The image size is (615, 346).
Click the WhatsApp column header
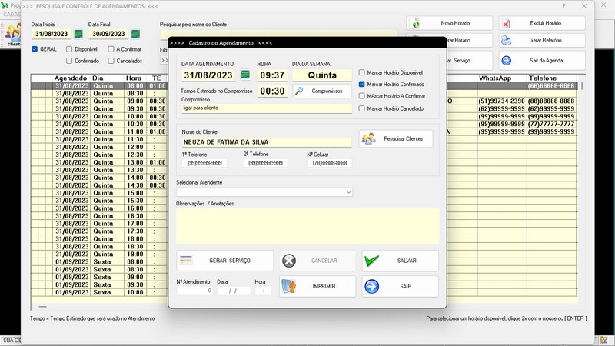coord(496,78)
